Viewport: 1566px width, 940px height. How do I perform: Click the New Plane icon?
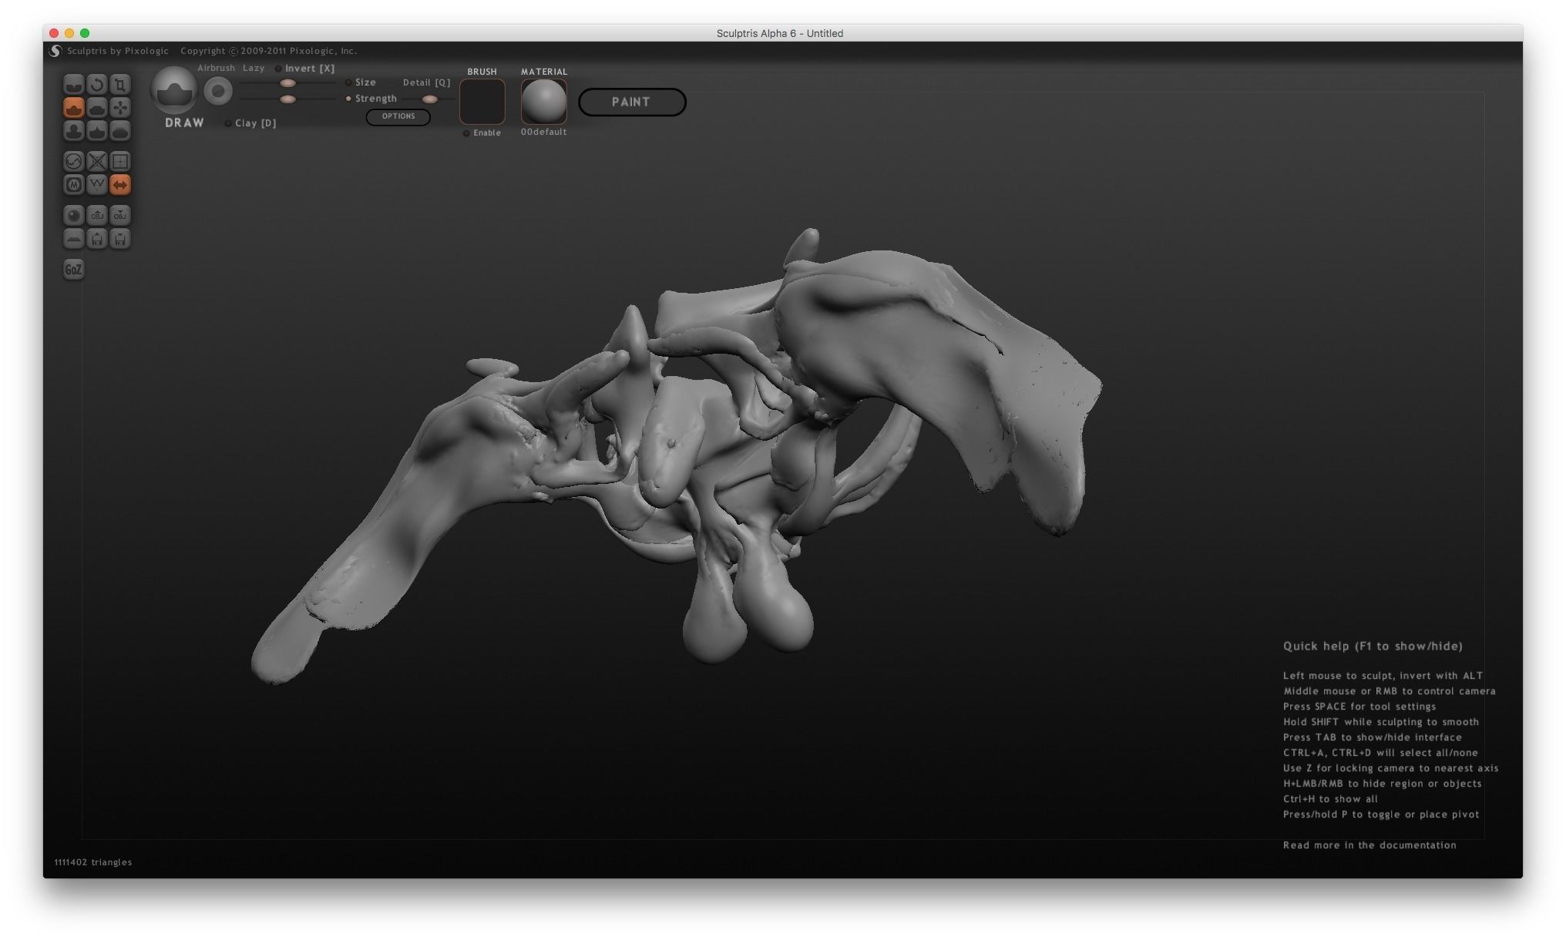point(73,238)
